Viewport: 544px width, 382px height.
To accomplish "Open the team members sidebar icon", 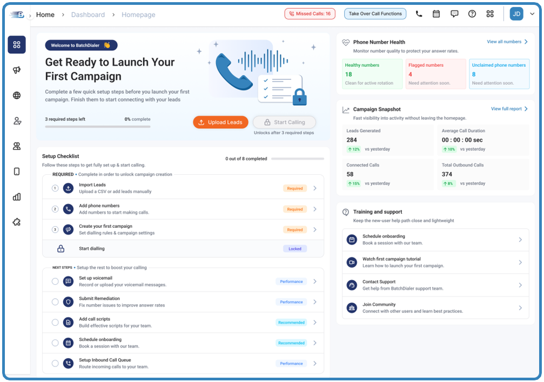I will [17, 146].
